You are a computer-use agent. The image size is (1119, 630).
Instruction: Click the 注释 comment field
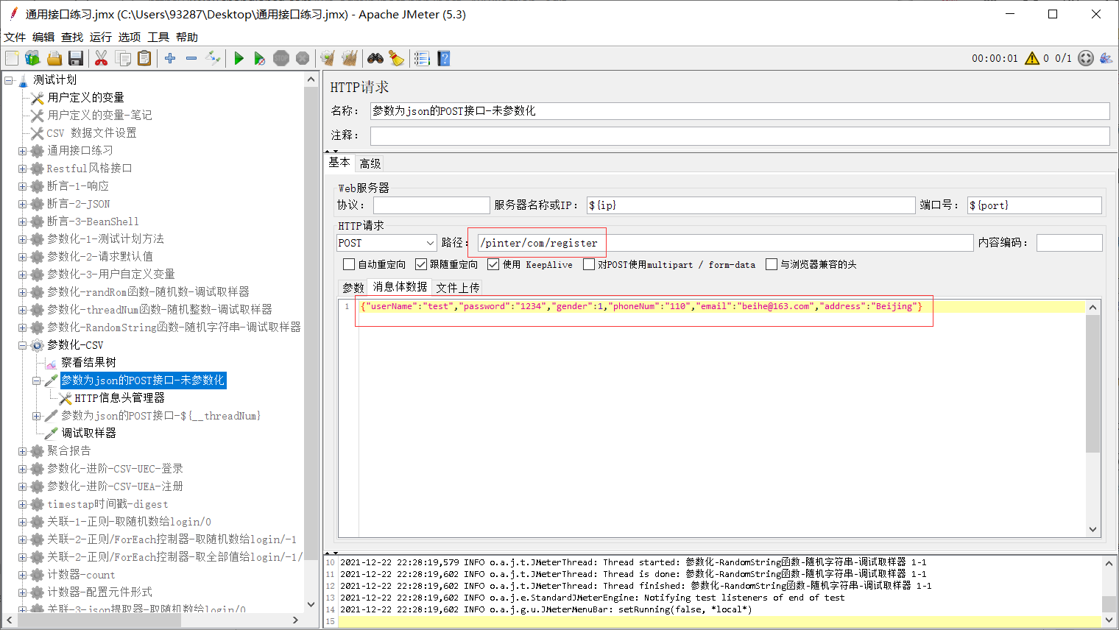(740, 135)
